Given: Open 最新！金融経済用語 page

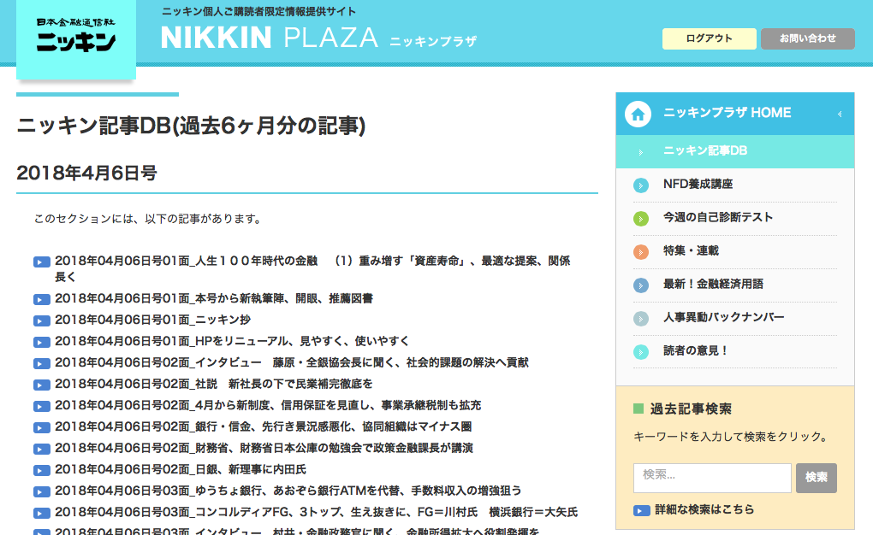Looking at the screenshot, I should click(x=713, y=285).
